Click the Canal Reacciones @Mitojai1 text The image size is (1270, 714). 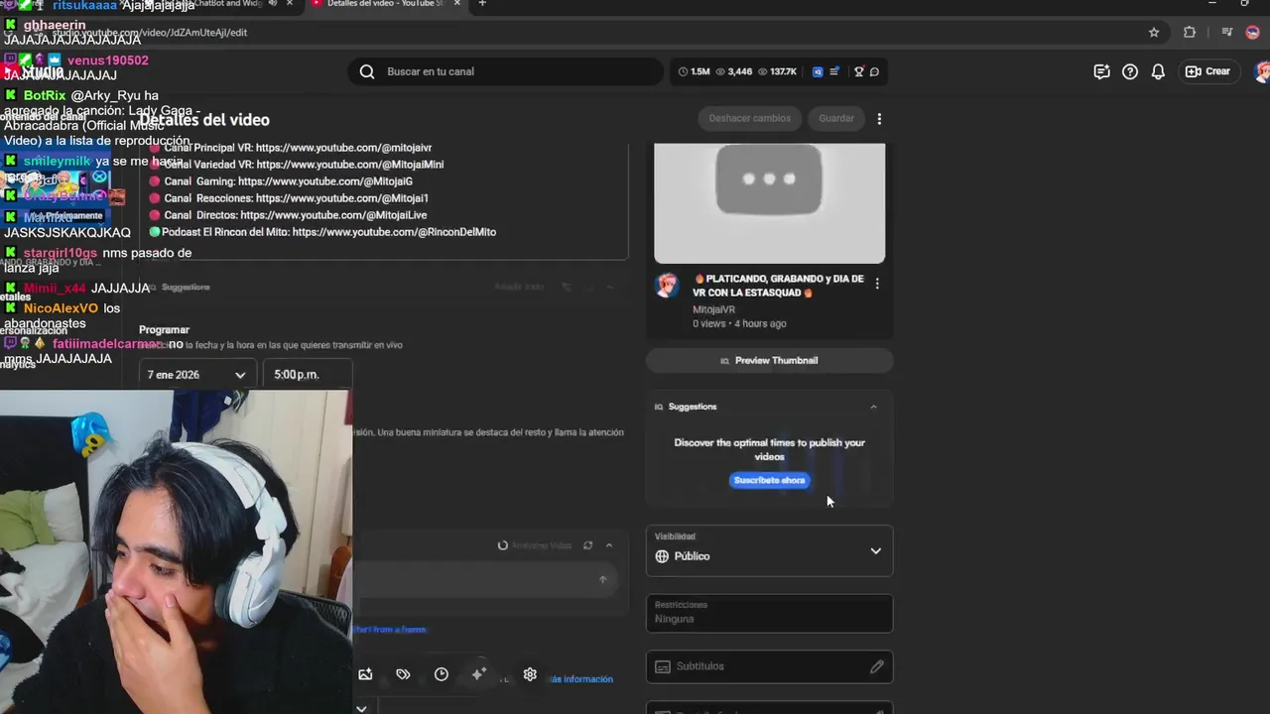tap(296, 198)
